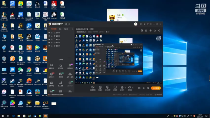Image resolution: width=210 pixels, height=118 pixels.
Task: Open the Google Chrome desktop shortcut
Action: (x=29, y=71)
